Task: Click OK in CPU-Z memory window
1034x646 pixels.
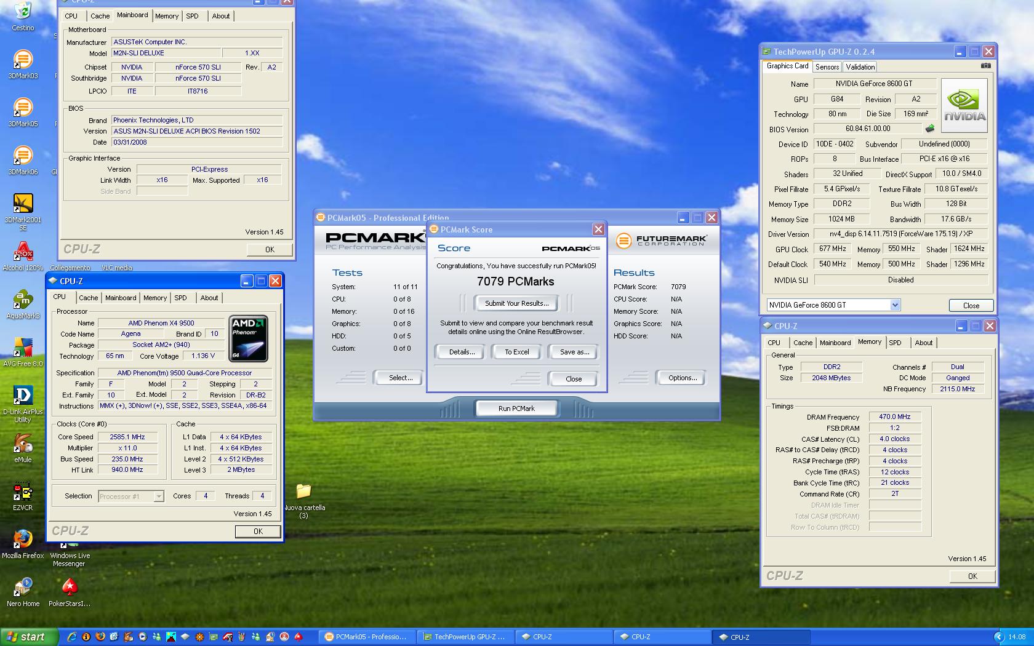Action: pos(972,576)
